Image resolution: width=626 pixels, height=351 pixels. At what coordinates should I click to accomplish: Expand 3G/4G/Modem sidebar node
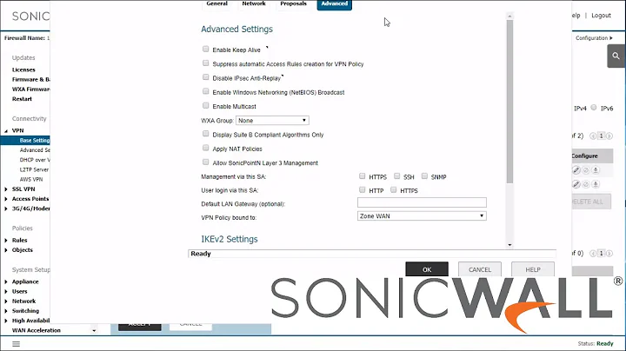pos(6,209)
